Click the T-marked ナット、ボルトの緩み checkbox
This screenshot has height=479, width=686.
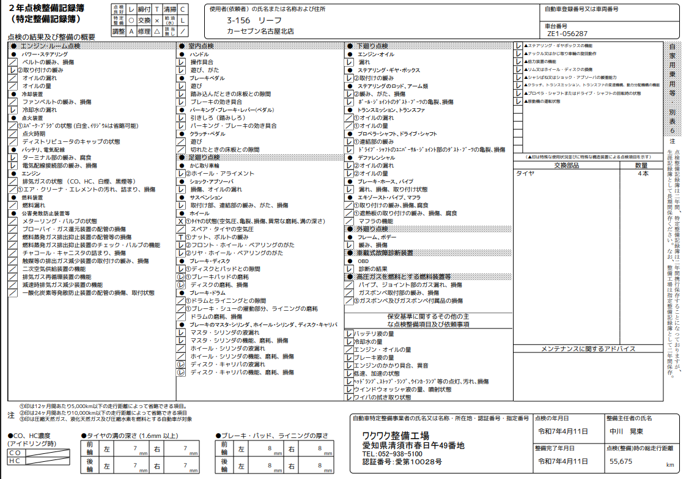click(181, 237)
